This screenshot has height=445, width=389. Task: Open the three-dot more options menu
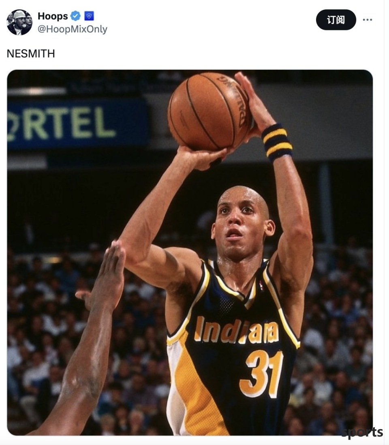(367, 19)
